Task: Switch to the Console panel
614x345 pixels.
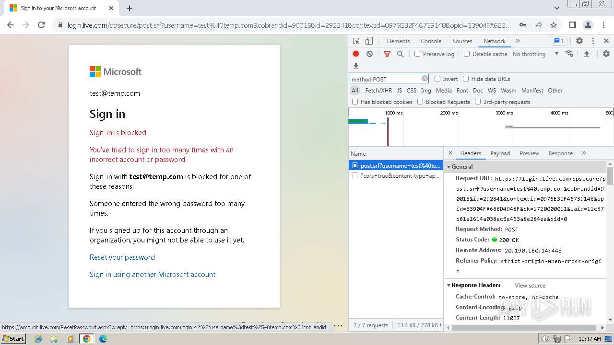Action: (x=431, y=41)
